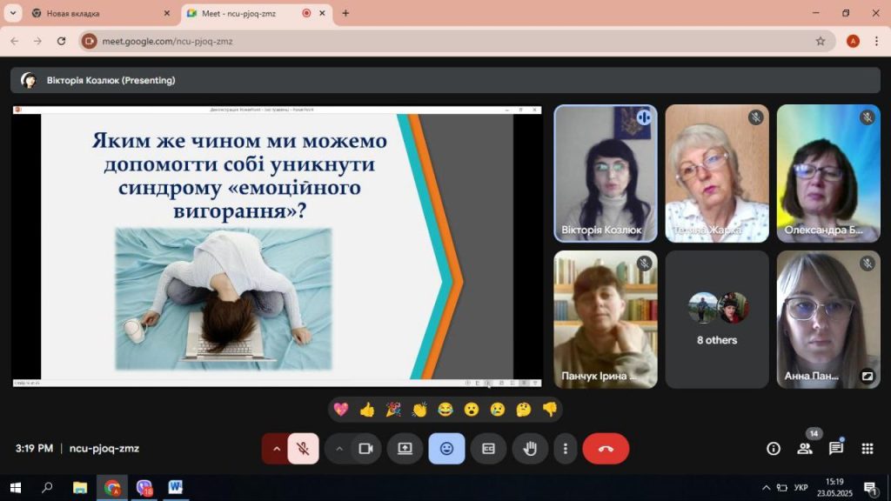
Task: Send the thumbs down reaction
Action: [x=550, y=410]
